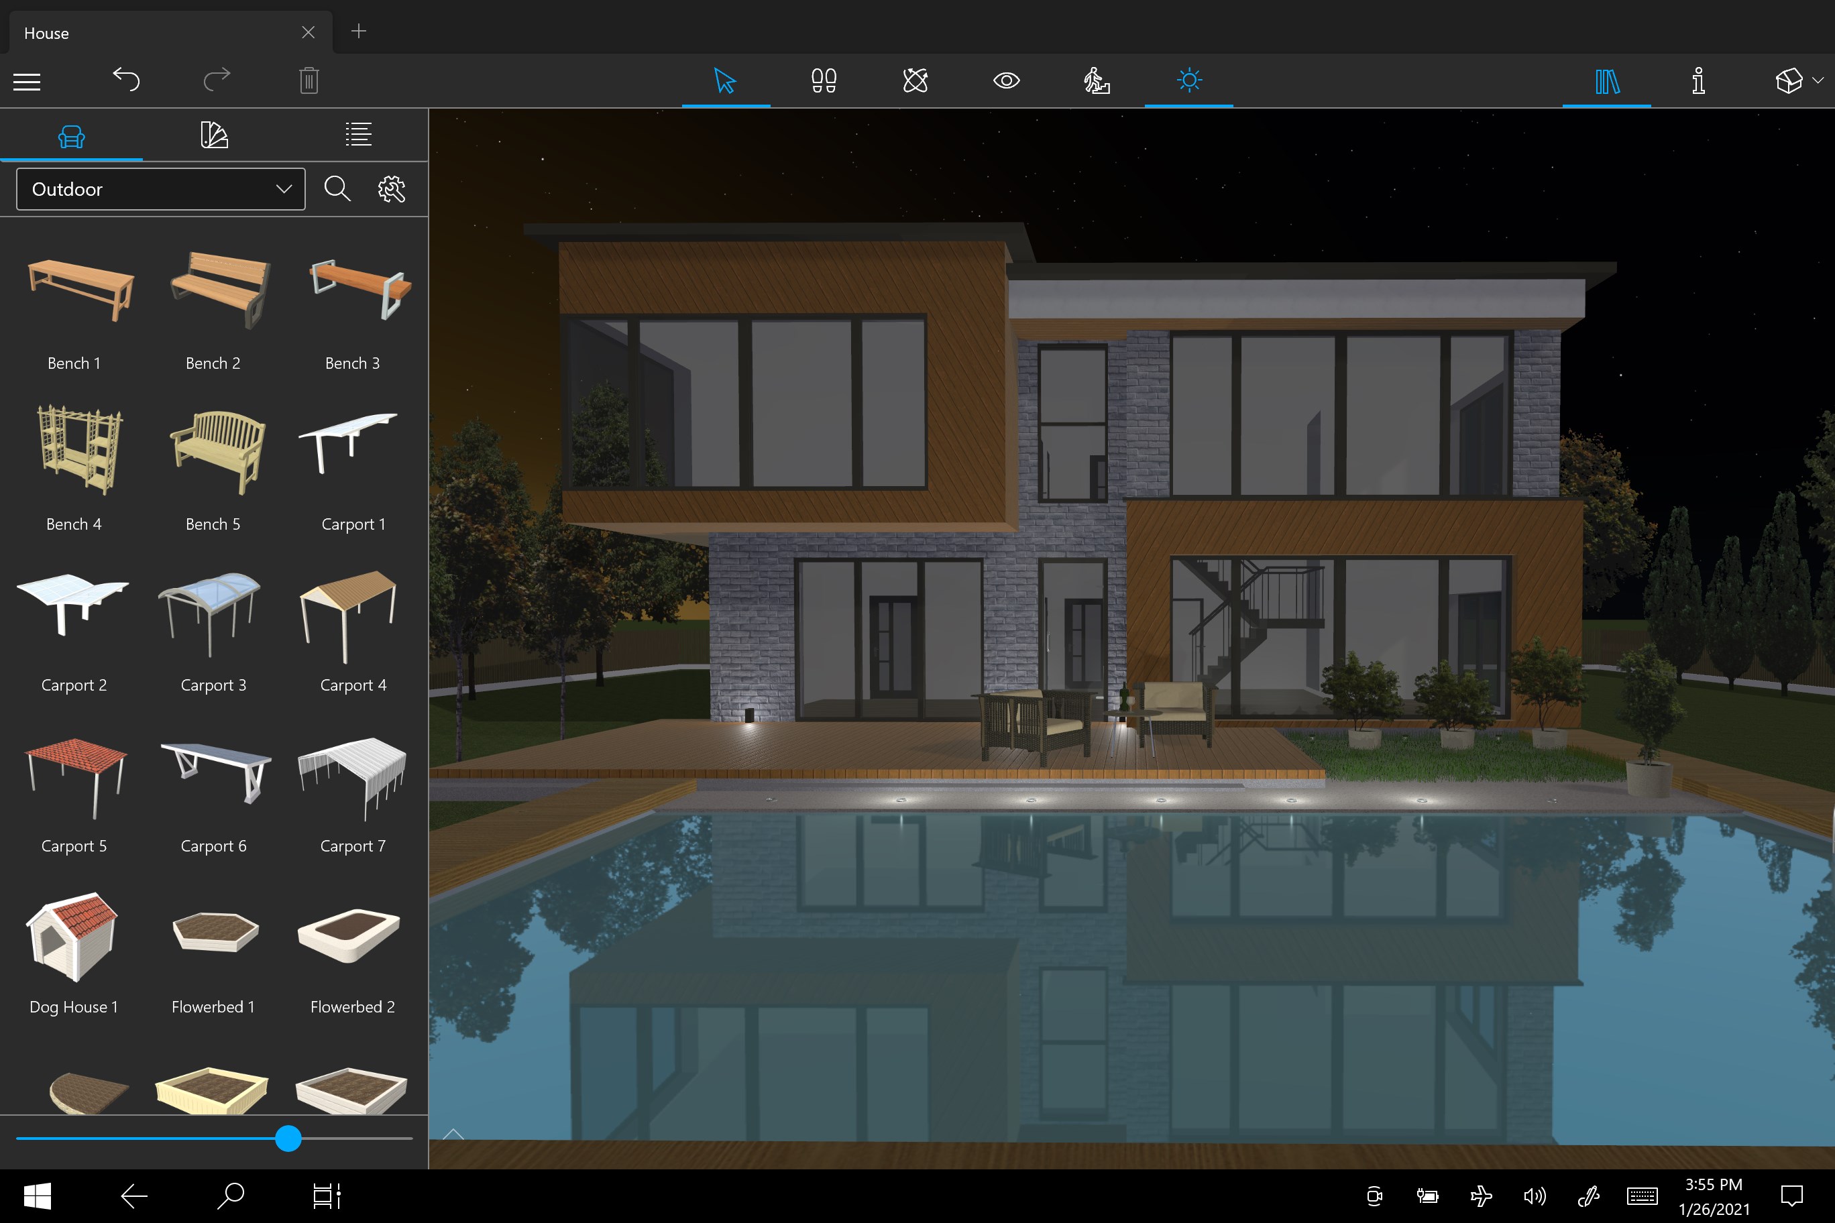Expand the bottom panel chevron in viewport
1835x1223 pixels.
(453, 1134)
